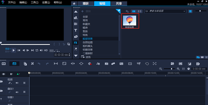
Task: Toggle repeat loop playback
Action: (x=37, y=50)
